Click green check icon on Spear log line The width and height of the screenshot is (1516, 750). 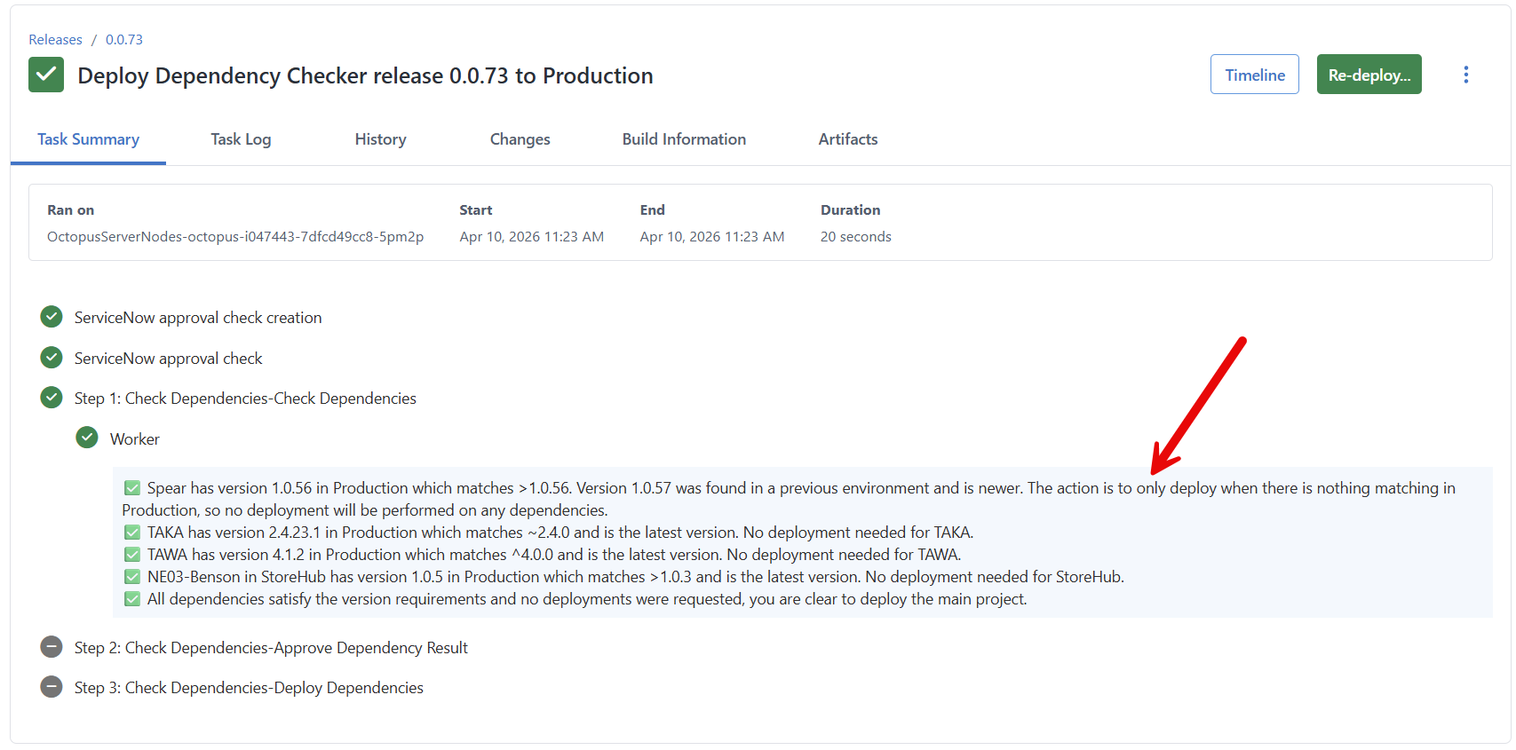coord(132,488)
